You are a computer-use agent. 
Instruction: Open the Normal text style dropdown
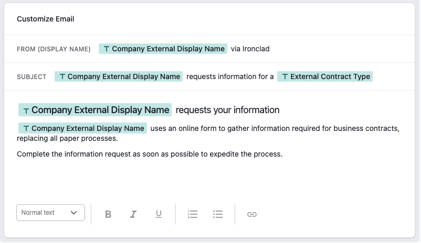[x=50, y=213]
